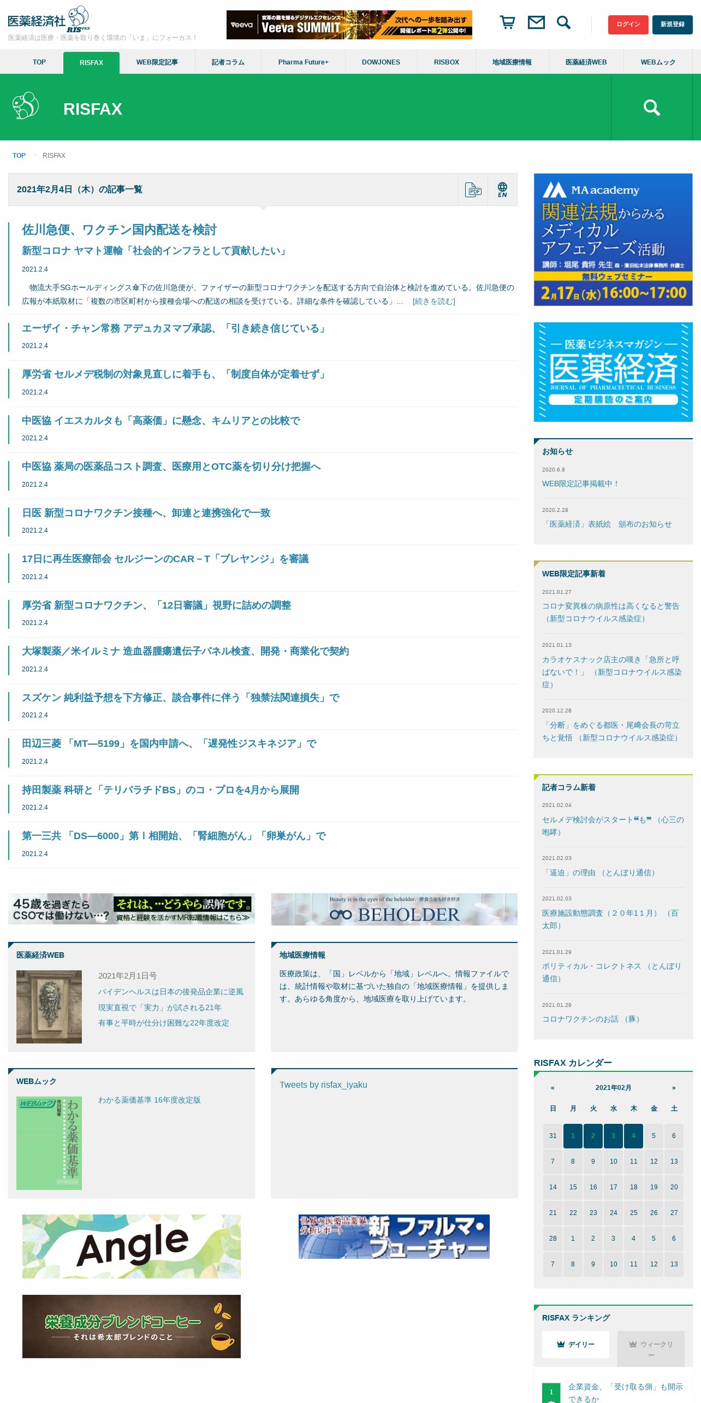Go to previous month in RISFAX calendar
Viewport: 701px width, 1403px height.
click(553, 1087)
